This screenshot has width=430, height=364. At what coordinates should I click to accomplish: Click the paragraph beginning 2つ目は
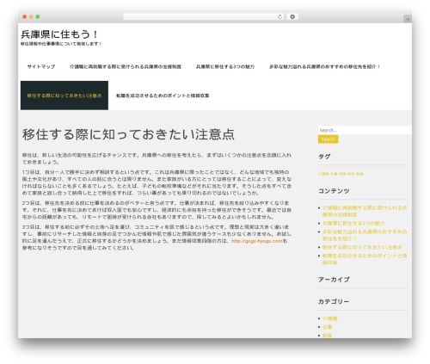tap(157, 210)
